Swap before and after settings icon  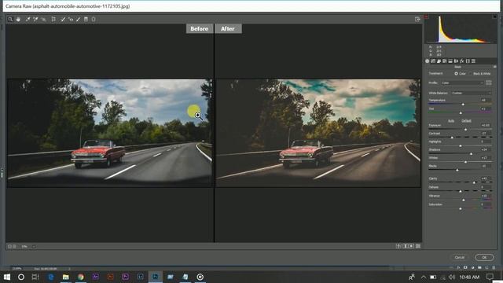405,246
